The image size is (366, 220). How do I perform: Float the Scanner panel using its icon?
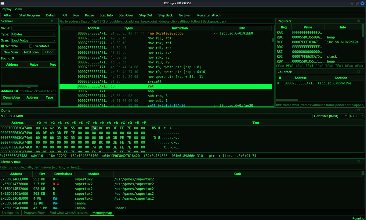click(52, 21)
